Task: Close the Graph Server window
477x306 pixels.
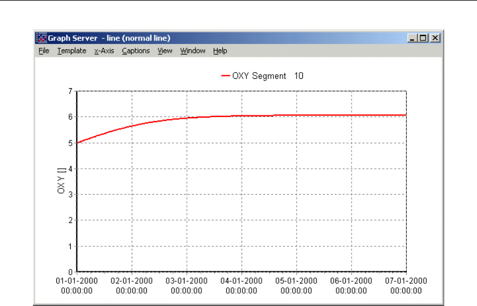Action: (x=435, y=38)
